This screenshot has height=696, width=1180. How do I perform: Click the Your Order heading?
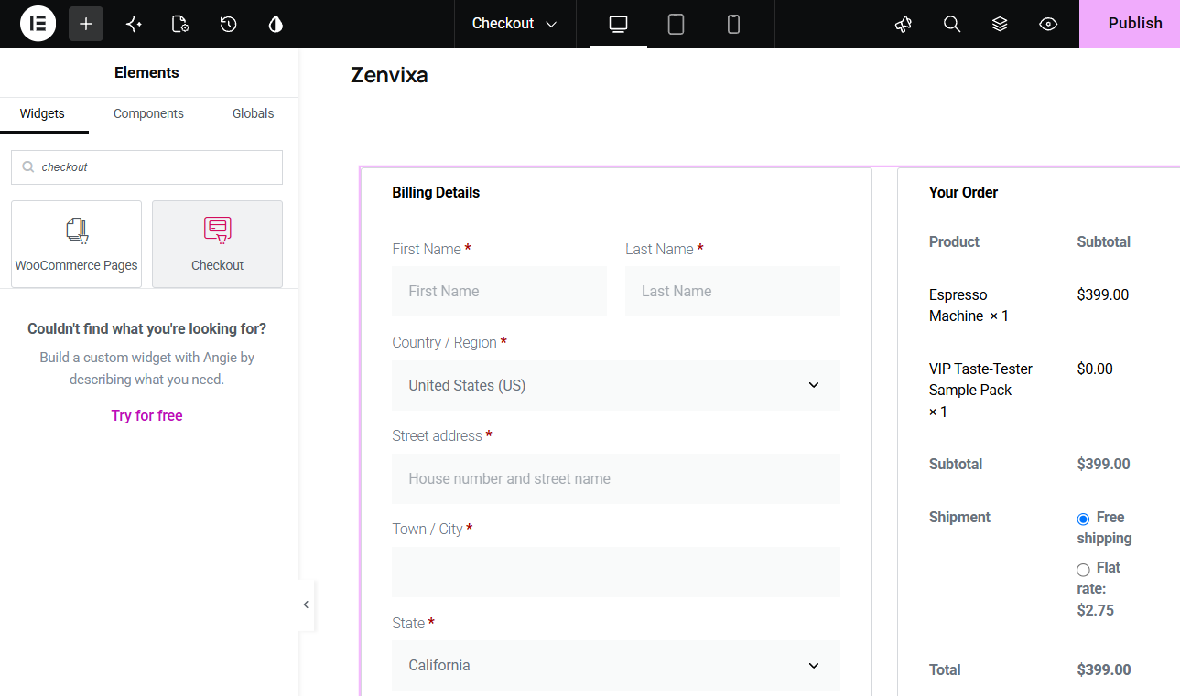tap(963, 192)
